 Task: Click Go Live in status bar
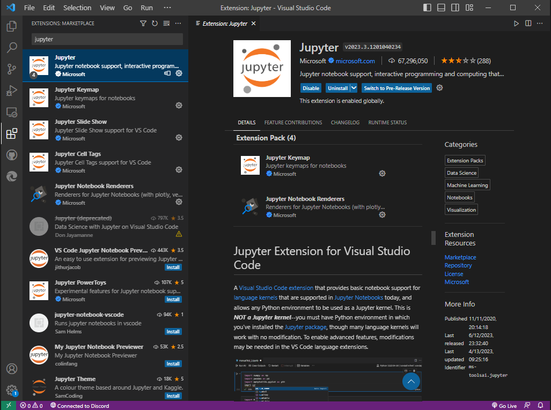pyautogui.click(x=504, y=405)
